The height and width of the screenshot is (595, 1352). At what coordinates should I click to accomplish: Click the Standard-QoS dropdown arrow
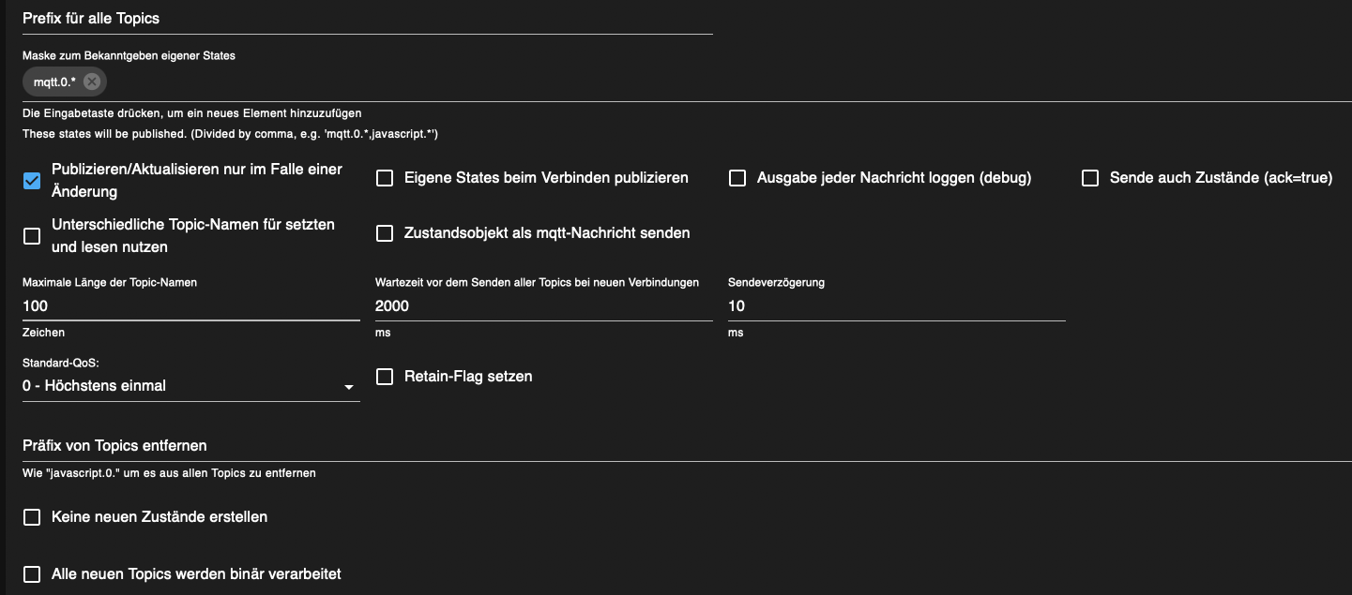tap(349, 387)
